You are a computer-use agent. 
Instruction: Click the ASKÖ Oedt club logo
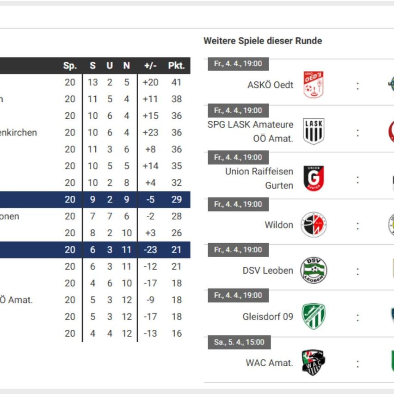click(314, 85)
